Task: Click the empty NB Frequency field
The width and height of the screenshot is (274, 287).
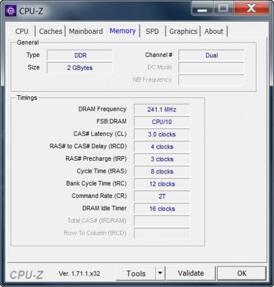Action: (x=211, y=80)
